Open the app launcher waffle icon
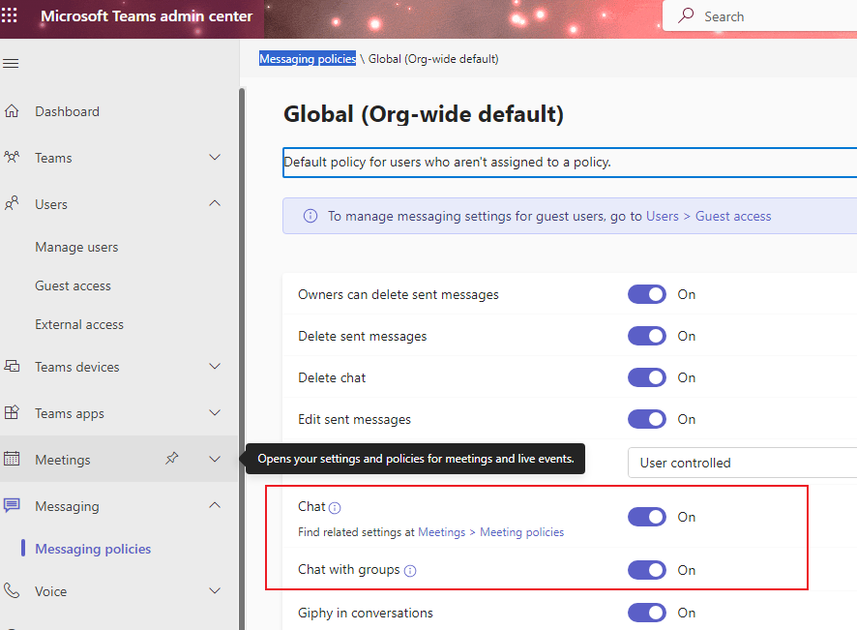 tap(10, 15)
